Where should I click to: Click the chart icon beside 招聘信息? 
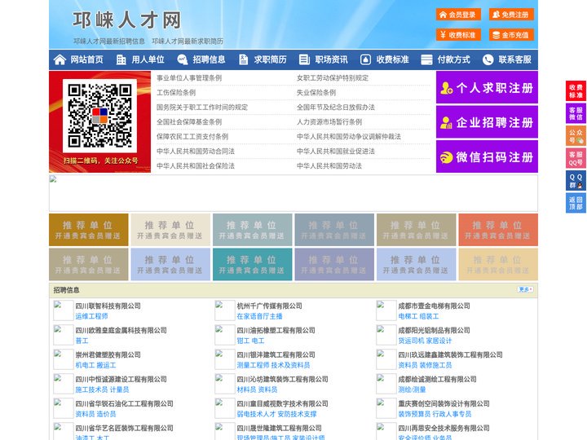click(183, 59)
